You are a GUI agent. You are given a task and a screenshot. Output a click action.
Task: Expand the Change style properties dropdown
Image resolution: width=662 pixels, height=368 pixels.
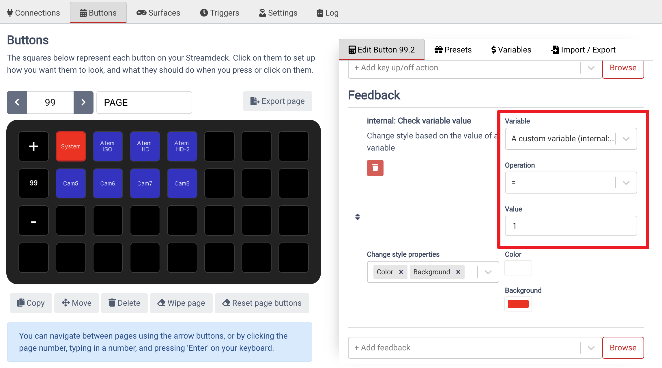point(488,272)
